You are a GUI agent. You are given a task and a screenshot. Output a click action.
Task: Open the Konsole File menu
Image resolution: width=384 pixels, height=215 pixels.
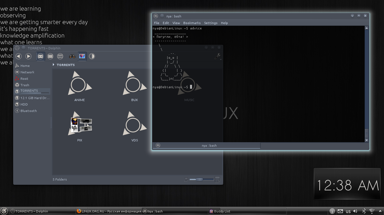(x=157, y=23)
